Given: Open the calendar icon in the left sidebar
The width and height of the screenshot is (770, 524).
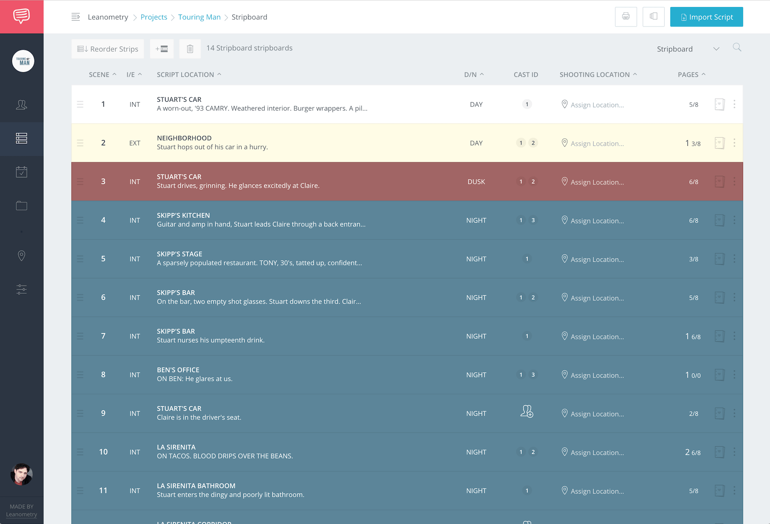Looking at the screenshot, I should pos(21,172).
